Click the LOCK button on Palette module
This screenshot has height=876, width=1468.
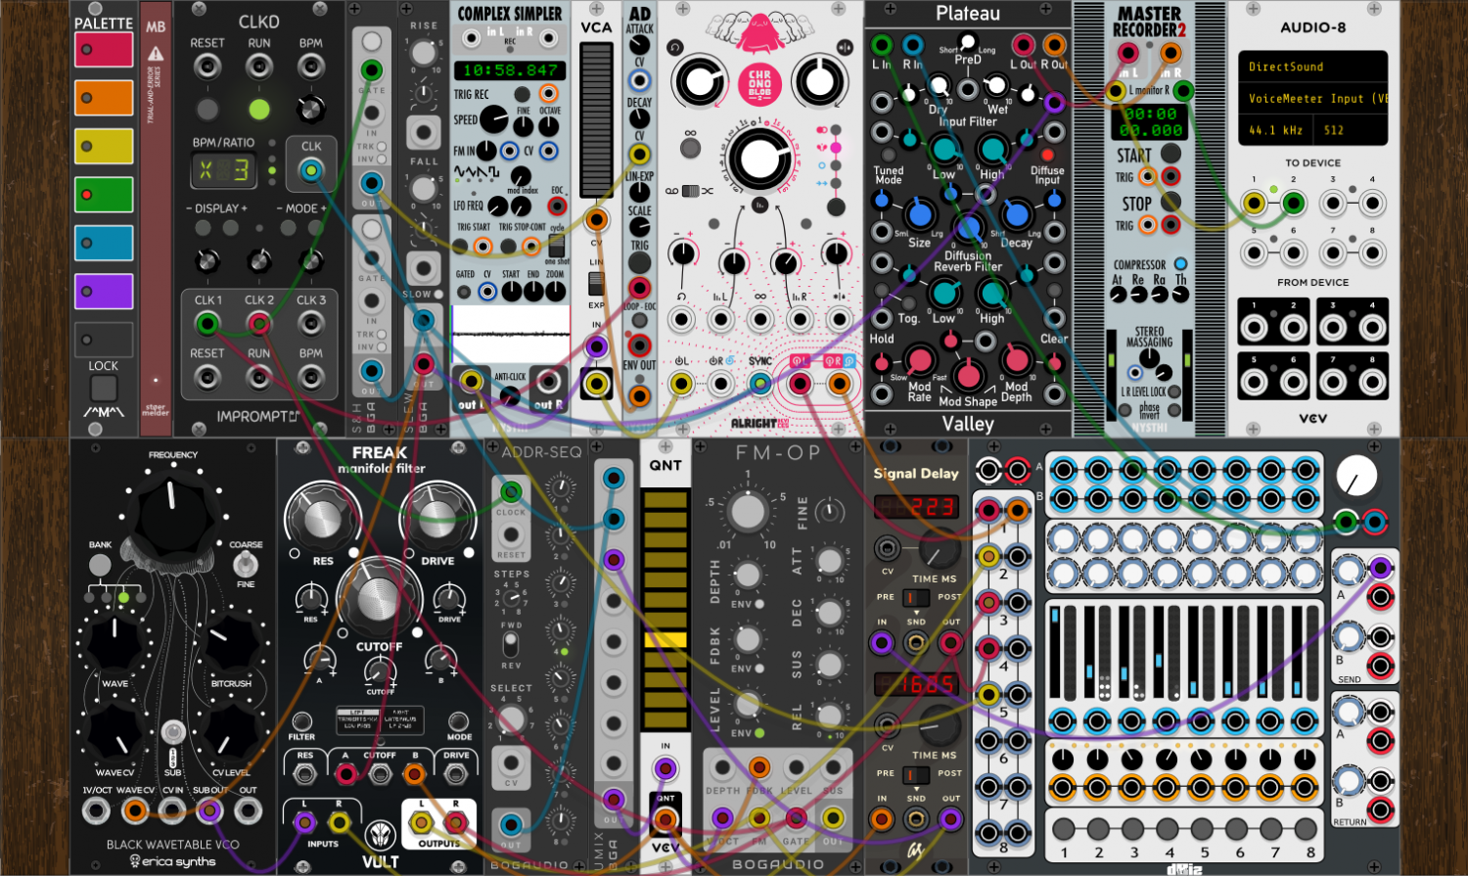104,389
